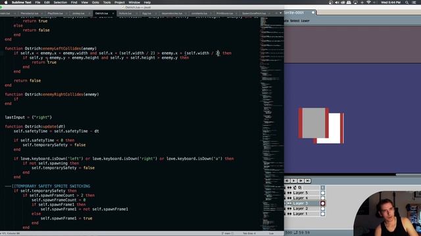Image resolution: width=421 pixels, height=236 pixels.
Task: Open the Layer menu in Aseprite
Action: point(305,20)
